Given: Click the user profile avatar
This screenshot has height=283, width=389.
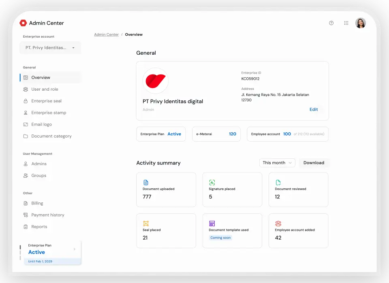Looking at the screenshot, I should (x=360, y=23).
